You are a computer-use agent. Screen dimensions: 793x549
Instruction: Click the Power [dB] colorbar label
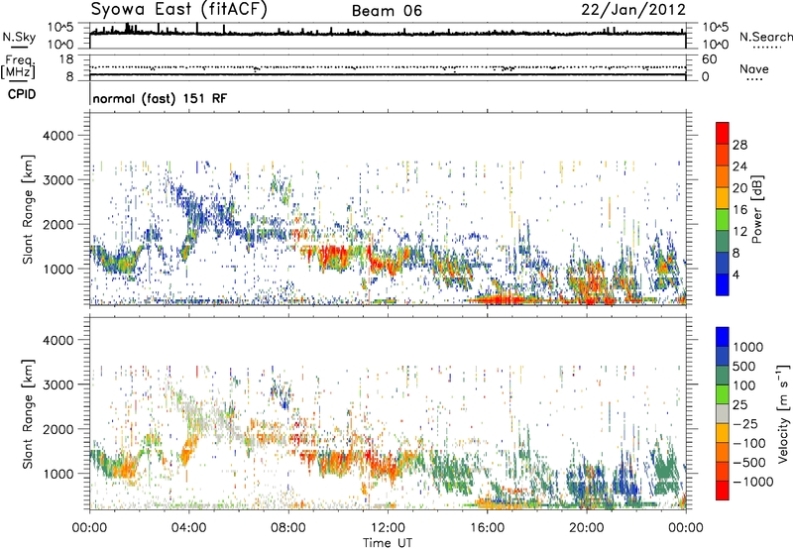coord(756,209)
